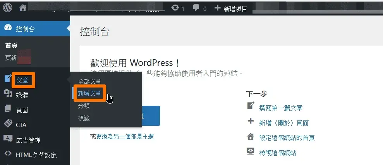Open the 控制台 sidebar menu
Image resolution: width=383 pixels, height=165 pixels.
pyautogui.click(x=35, y=29)
